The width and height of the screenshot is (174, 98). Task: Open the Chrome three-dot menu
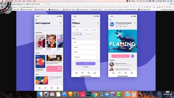(172, 7)
